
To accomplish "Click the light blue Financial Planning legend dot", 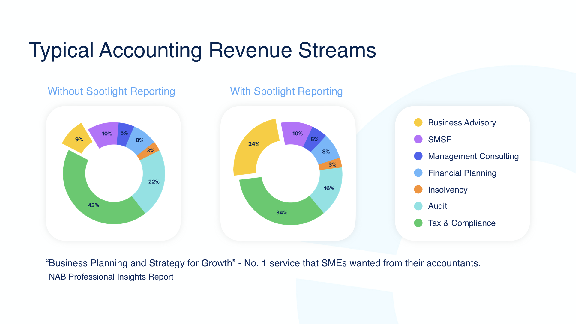I will 418,173.
